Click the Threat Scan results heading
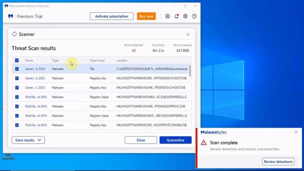This screenshot has width=304, height=171. (x=34, y=48)
